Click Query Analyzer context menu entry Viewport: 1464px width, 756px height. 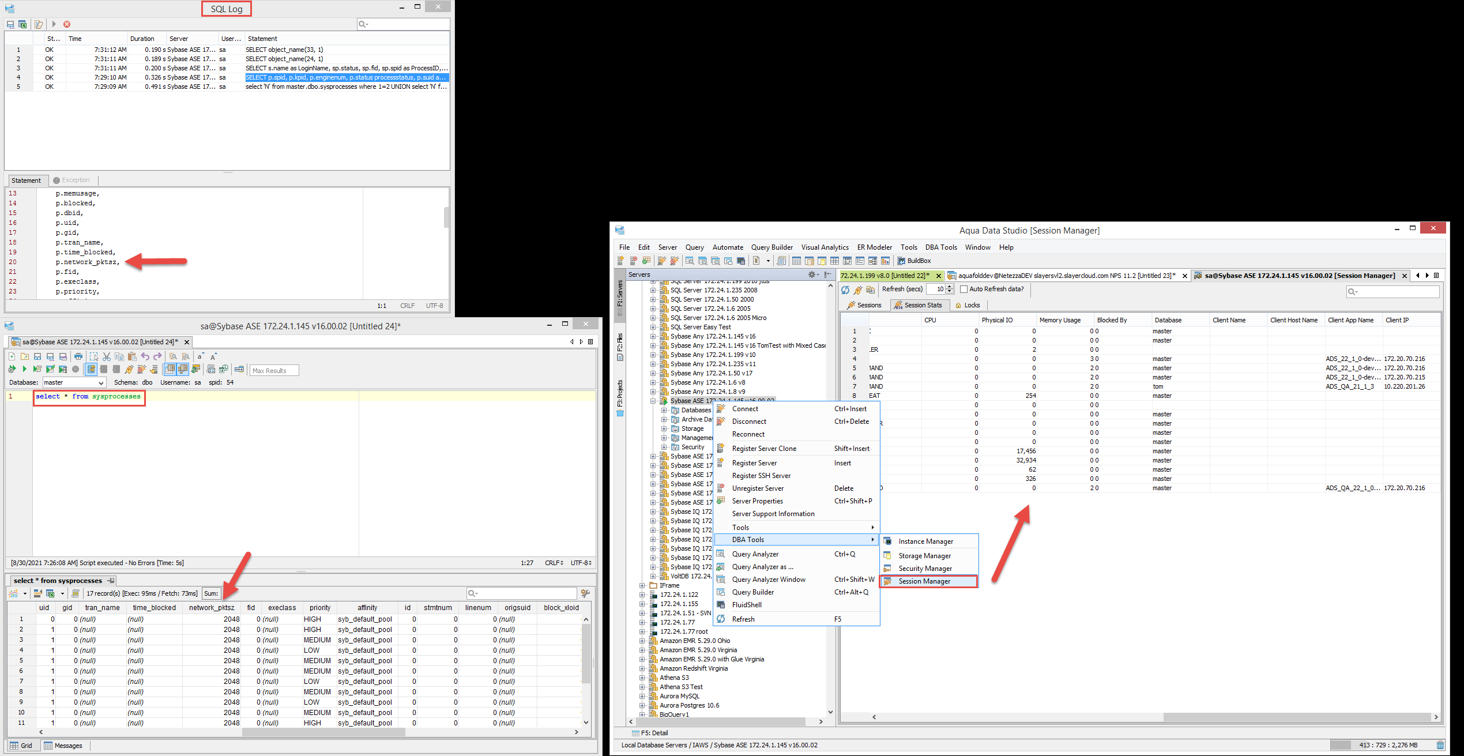[755, 554]
